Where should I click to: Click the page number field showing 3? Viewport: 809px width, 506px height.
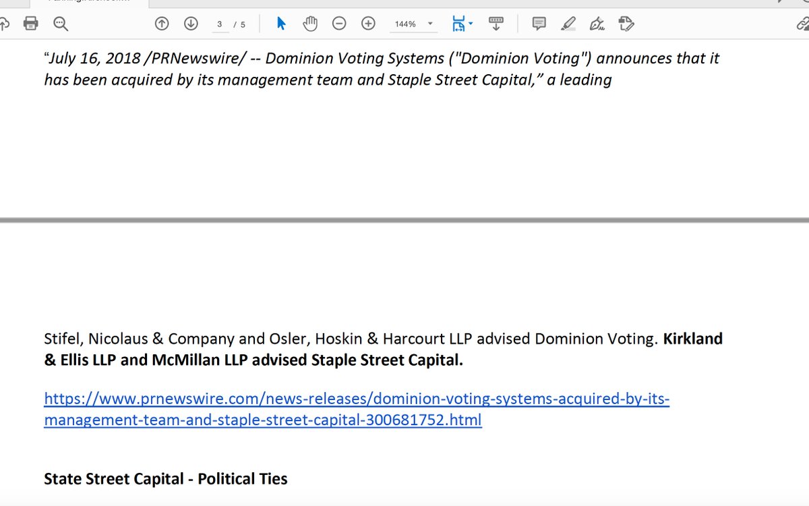click(x=220, y=24)
